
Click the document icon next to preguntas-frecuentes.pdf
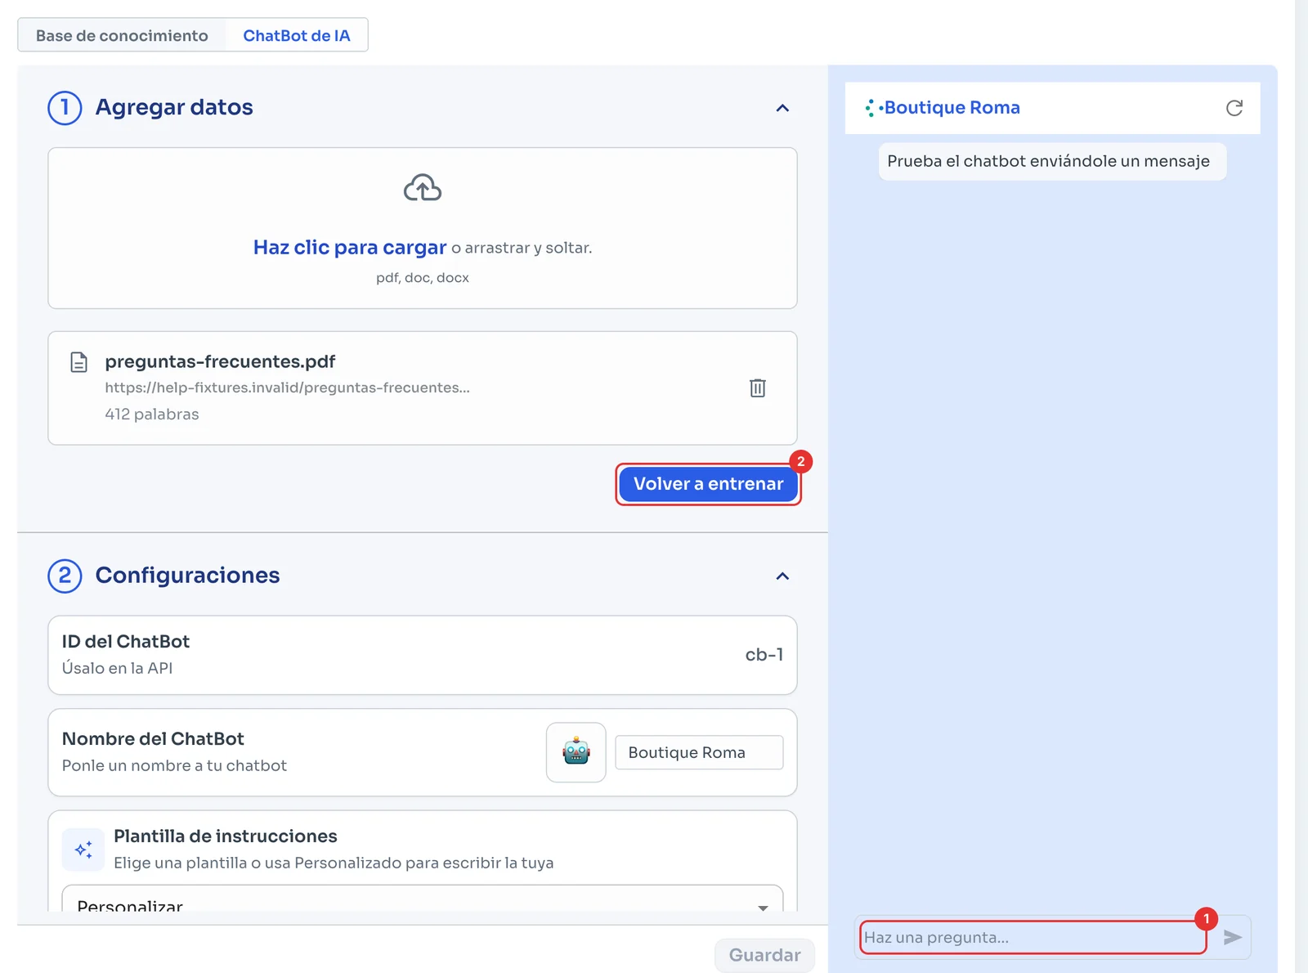tap(78, 362)
